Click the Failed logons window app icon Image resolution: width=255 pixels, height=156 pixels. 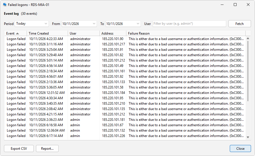tap(5, 5)
